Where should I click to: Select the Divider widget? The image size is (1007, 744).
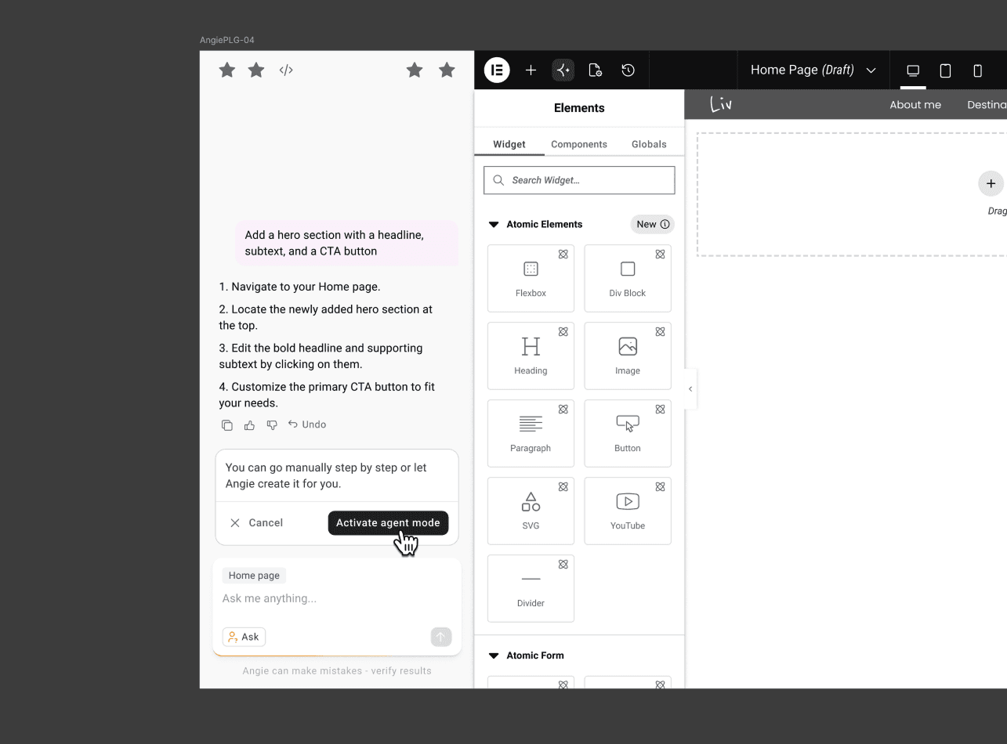point(531,588)
